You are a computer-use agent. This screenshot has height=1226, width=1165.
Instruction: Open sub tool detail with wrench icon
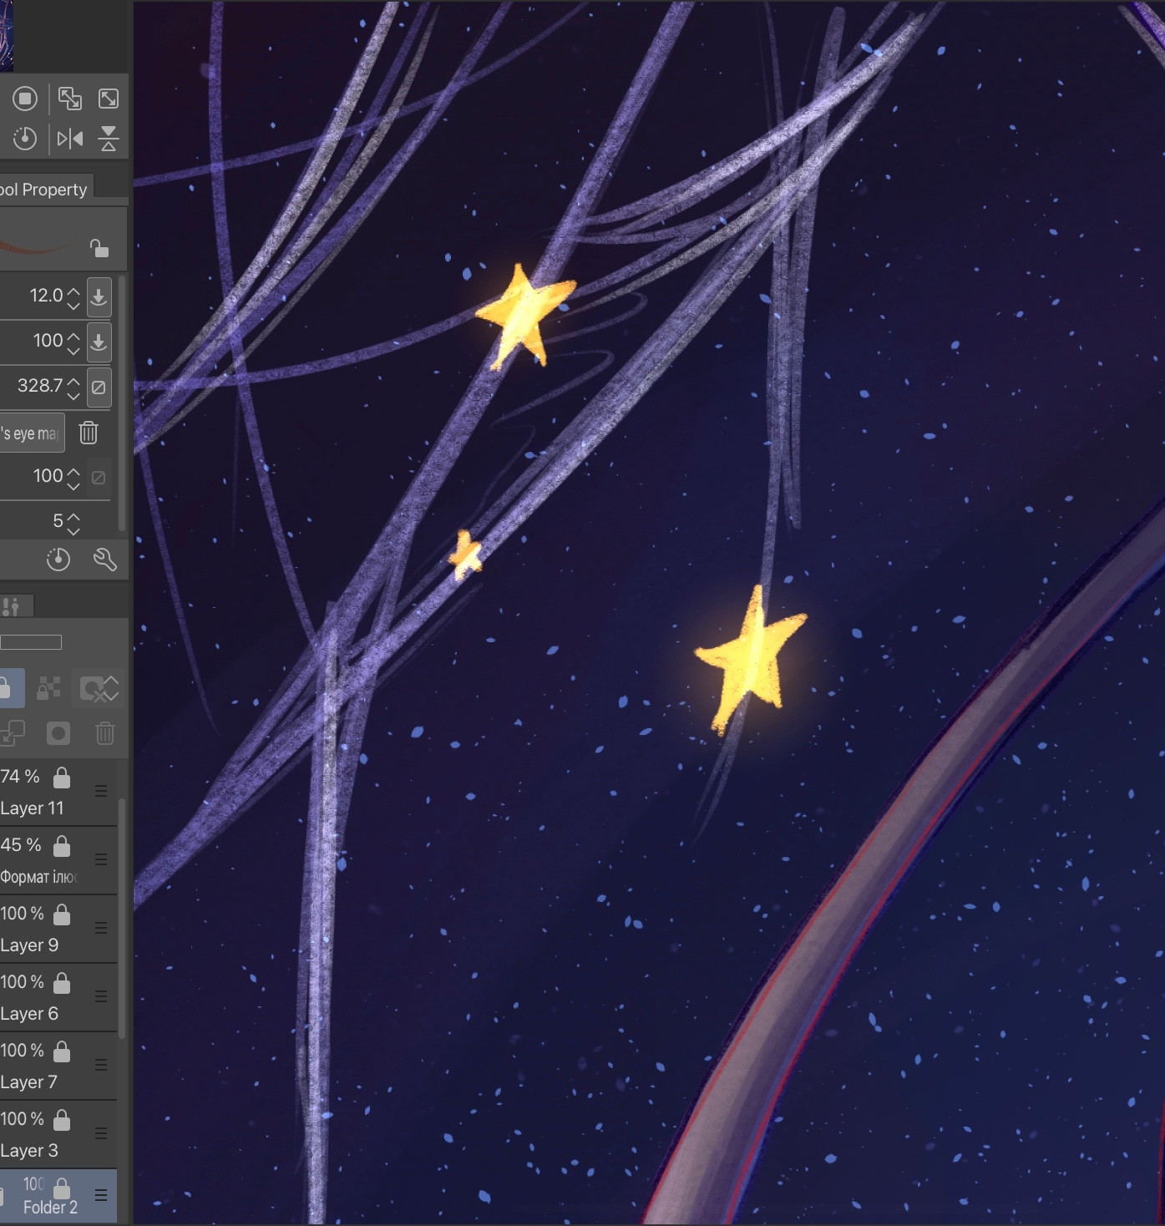(105, 560)
